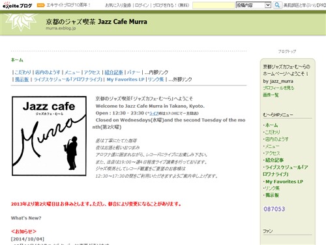Select ホーム in the sidebar menu
The width and height of the screenshot is (326, 245).
pyautogui.click(x=271, y=125)
